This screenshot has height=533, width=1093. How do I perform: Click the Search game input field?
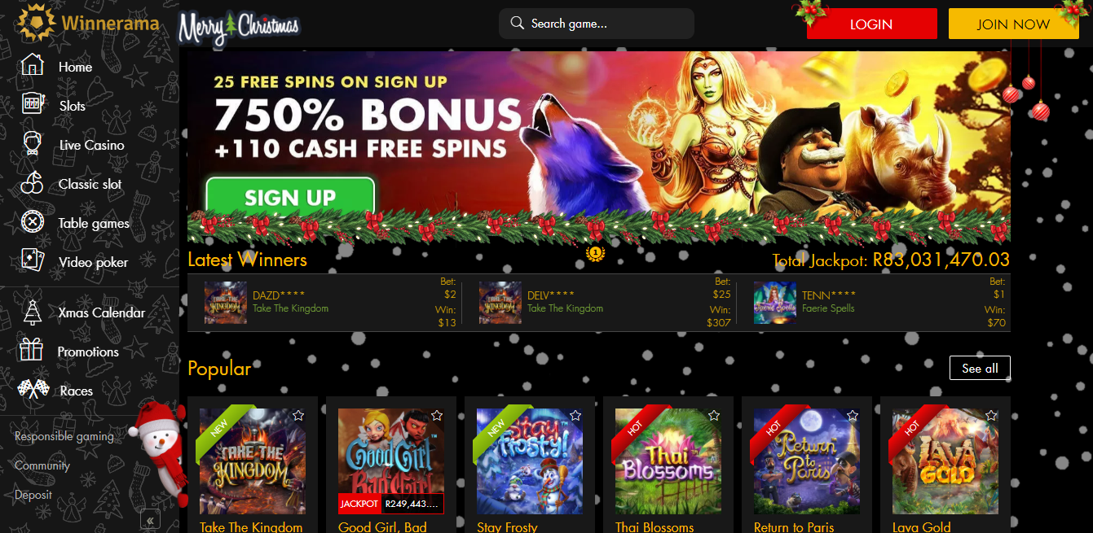click(597, 24)
